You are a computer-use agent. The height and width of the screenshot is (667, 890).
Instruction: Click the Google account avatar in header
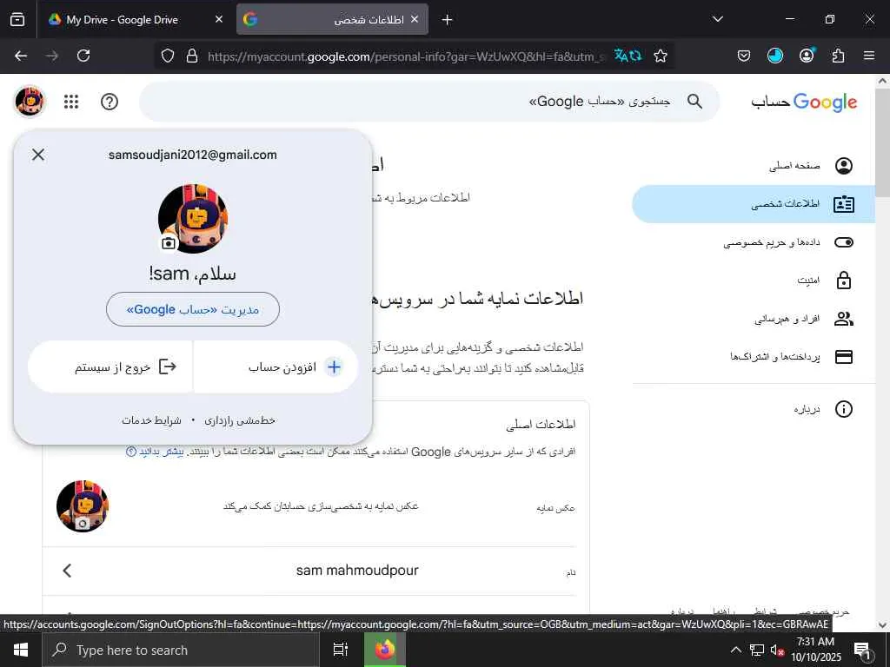point(30,102)
